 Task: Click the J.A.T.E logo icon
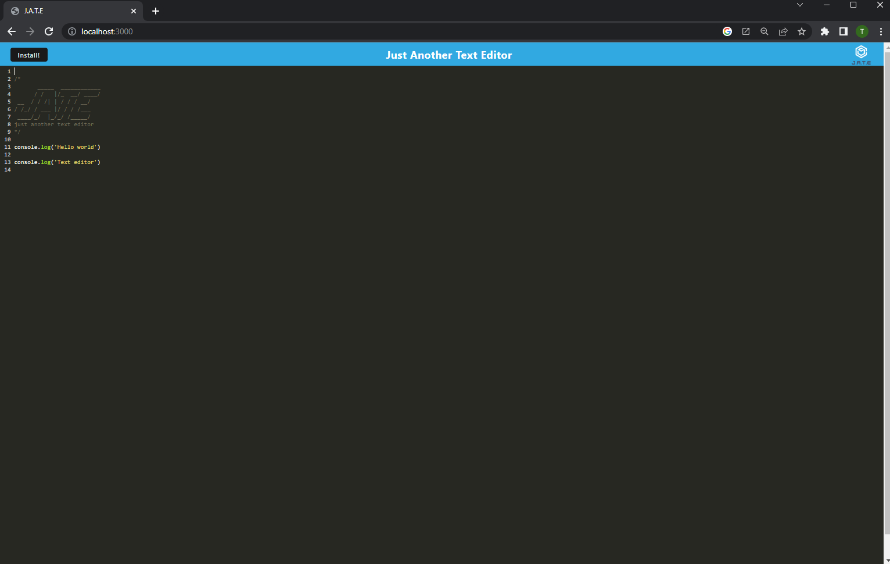(862, 52)
